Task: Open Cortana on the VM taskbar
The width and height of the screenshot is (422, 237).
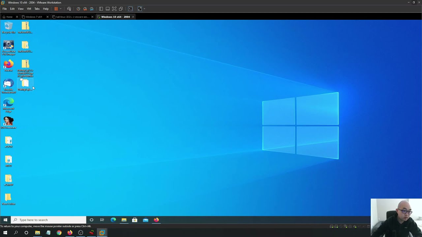Action: coord(92,220)
